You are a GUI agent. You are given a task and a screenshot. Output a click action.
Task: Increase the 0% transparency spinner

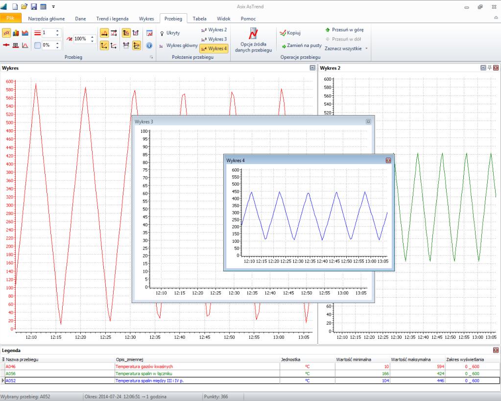point(57,43)
